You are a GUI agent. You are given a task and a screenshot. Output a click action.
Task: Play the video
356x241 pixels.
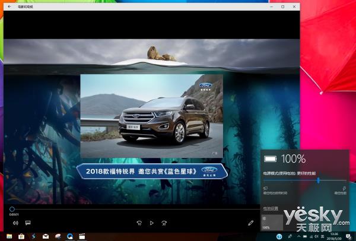click(151, 223)
